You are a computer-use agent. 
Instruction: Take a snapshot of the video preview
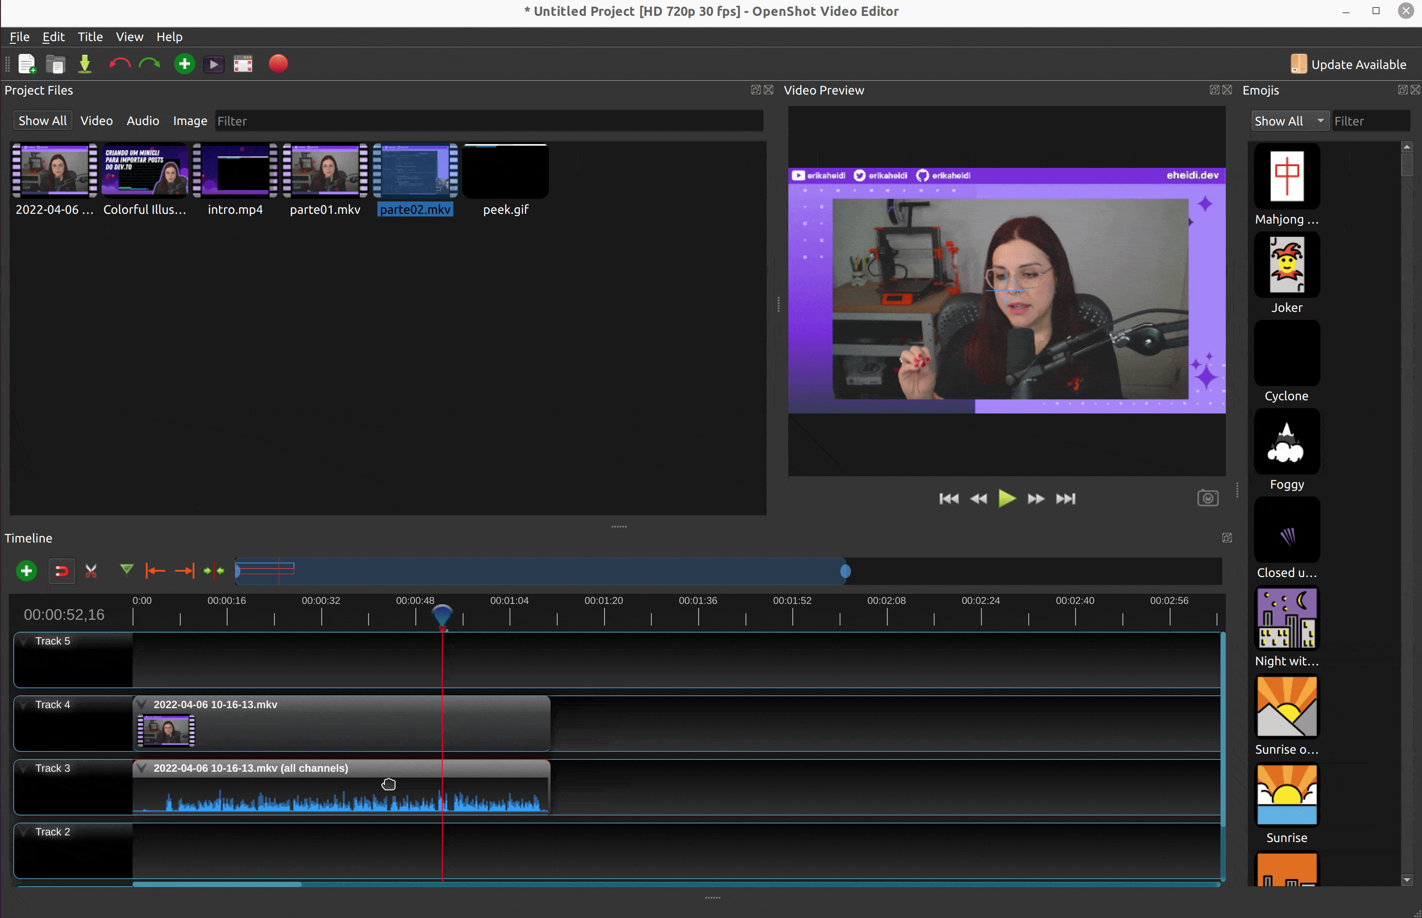pos(1207,498)
